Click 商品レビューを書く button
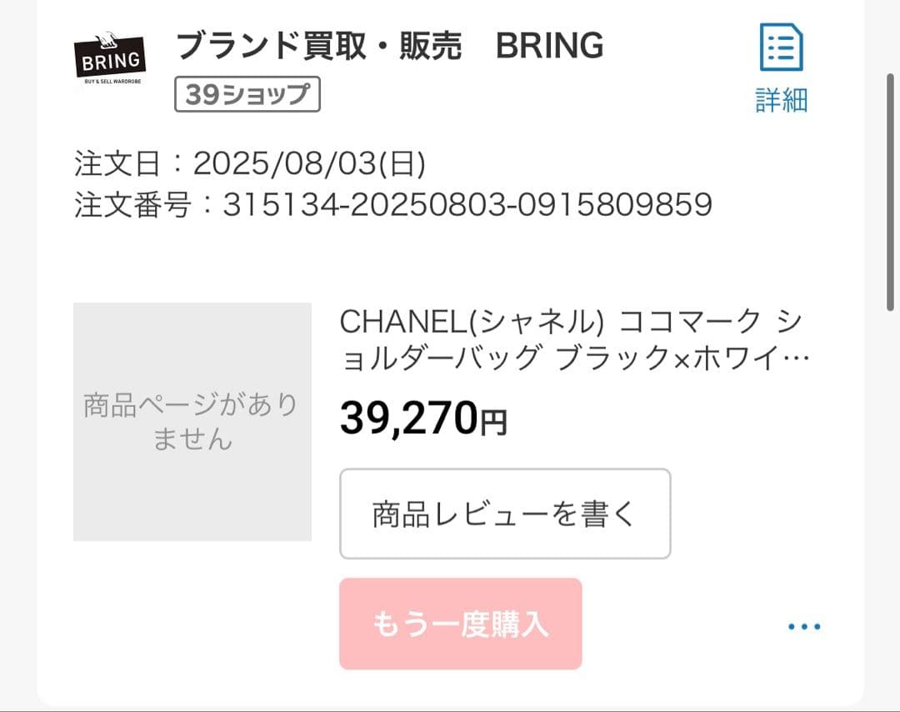 coord(505,514)
